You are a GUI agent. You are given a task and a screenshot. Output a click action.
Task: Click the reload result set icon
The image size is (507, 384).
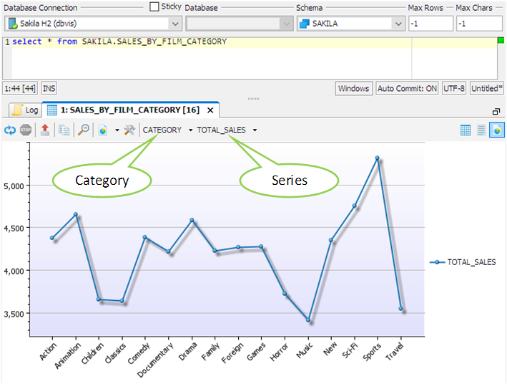click(10, 130)
